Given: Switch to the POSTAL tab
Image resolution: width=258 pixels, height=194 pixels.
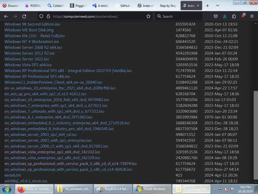Looking at the screenshot, I should point(33,6).
